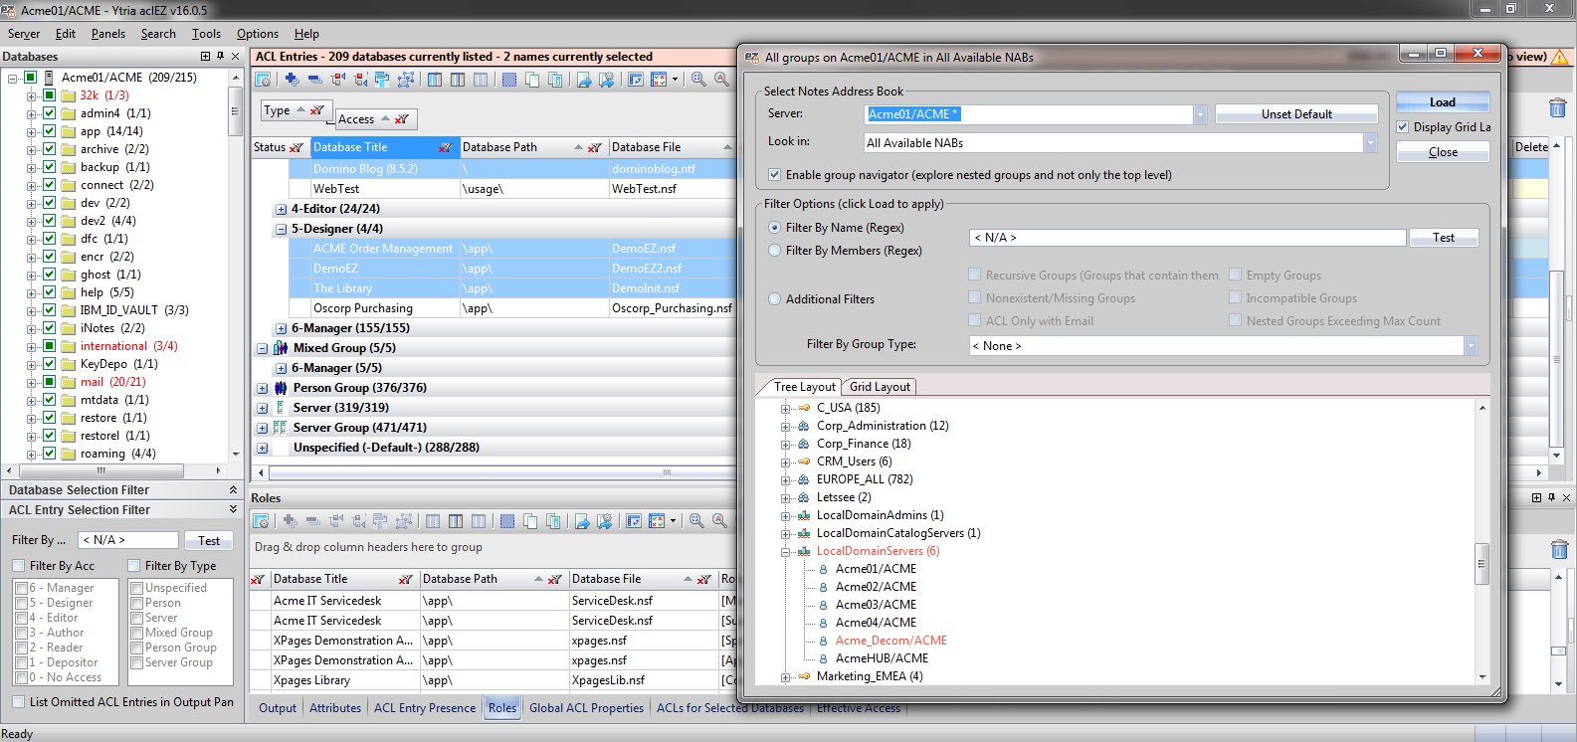Screen dimensions: 1577x742
Task: Click checklist icon in Roles toolbar
Action: pos(657,521)
